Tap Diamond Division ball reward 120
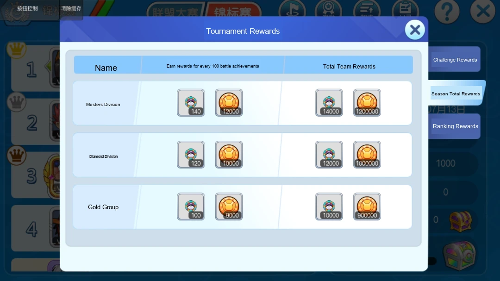The width and height of the screenshot is (500, 281). (x=191, y=155)
